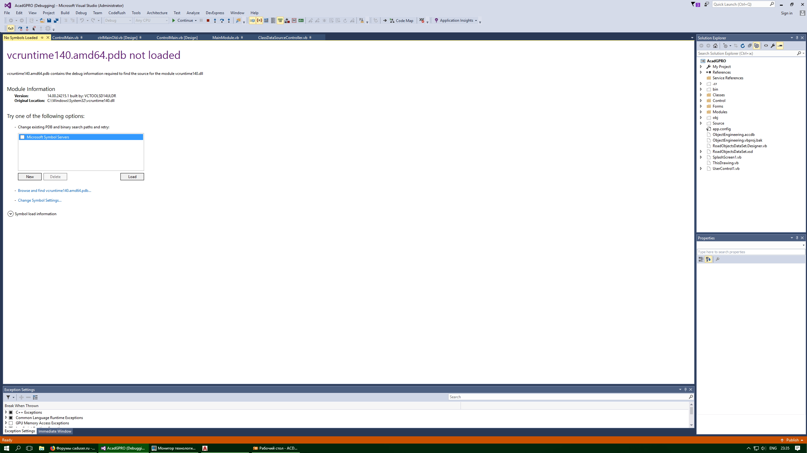The height and width of the screenshot is (453, 807).
Task: Refresh the Solution Explorer
Action: coord(743,46)
